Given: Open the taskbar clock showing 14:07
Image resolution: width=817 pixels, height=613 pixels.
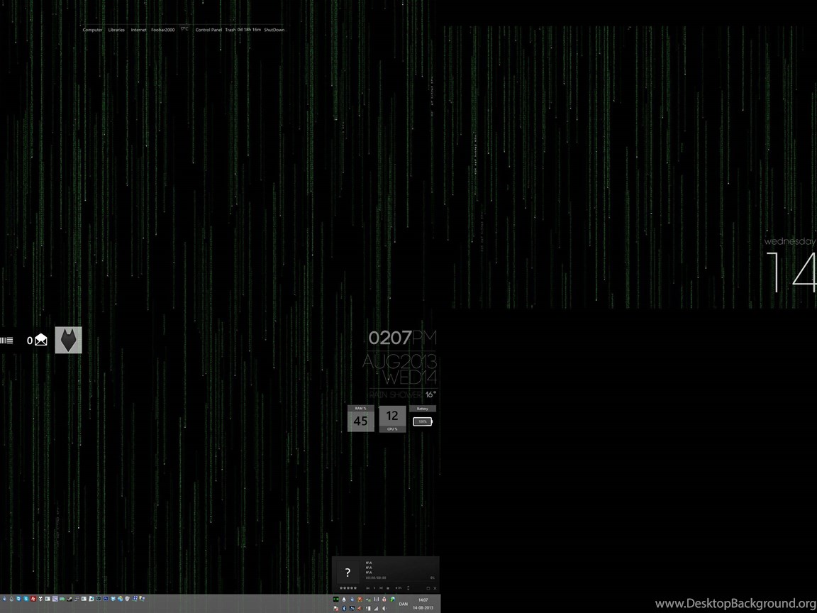Looking at the screenshot, I should pos(423,600).
